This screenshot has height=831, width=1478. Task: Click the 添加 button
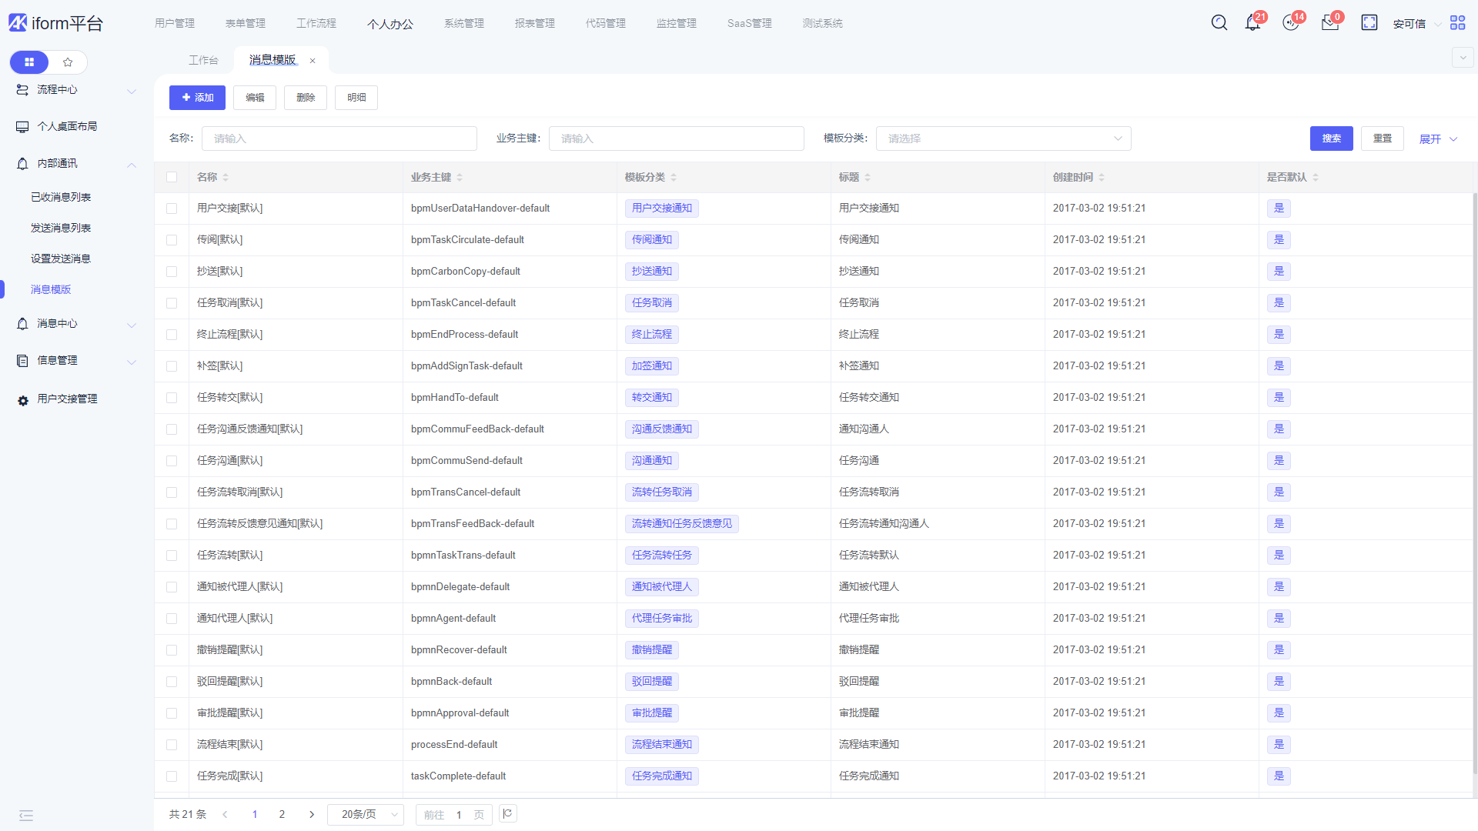pos(197,98)
